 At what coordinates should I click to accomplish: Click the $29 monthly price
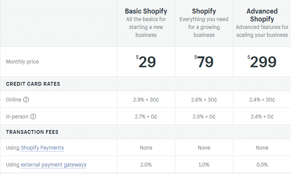click(146, 62)
